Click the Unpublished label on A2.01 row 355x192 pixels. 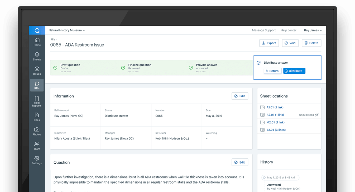306,115
